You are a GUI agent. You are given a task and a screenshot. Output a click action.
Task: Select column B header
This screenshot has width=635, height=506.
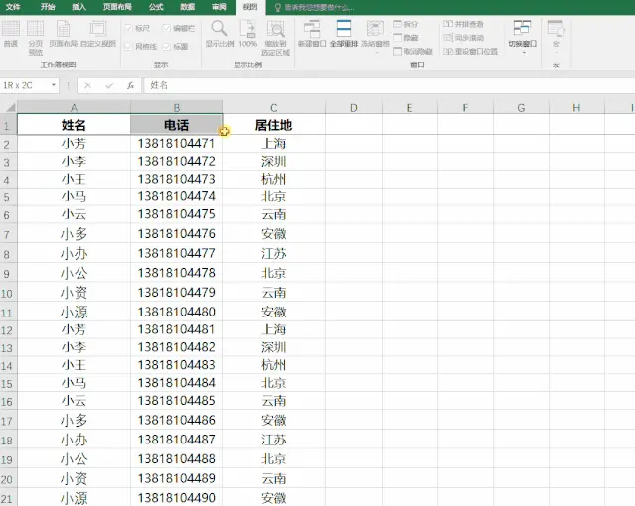tap(177, 107)
